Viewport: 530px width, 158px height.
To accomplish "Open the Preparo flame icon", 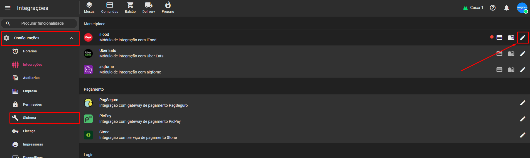I will (x=168, y=7).
